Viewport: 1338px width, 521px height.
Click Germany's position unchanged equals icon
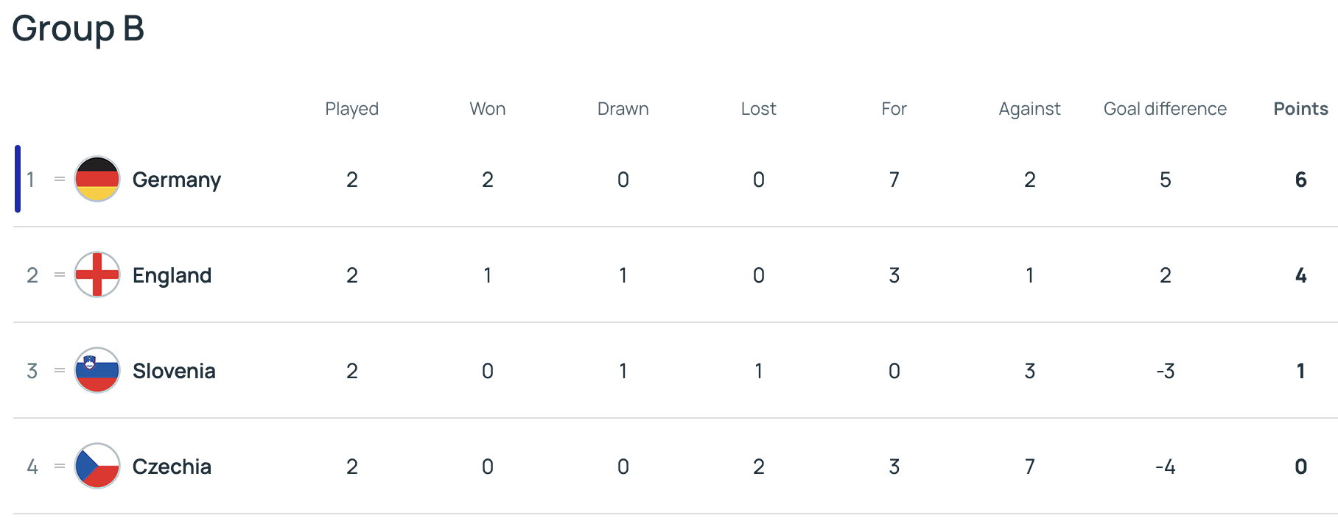pos(60,179)
